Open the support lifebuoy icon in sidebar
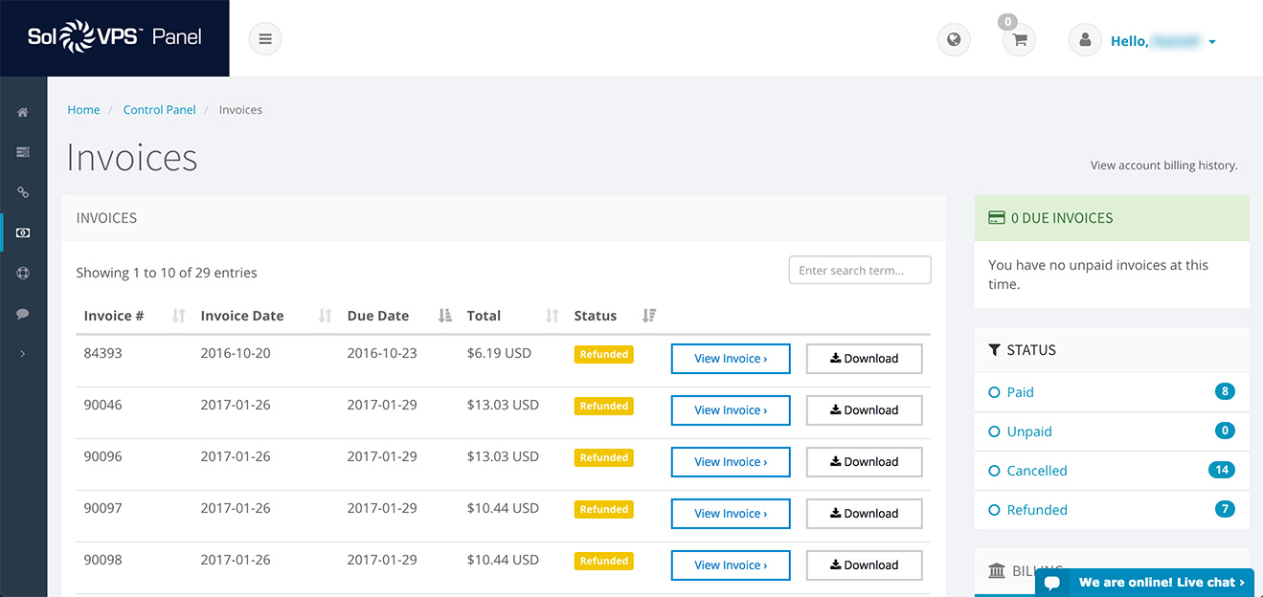 coord(23,273)
